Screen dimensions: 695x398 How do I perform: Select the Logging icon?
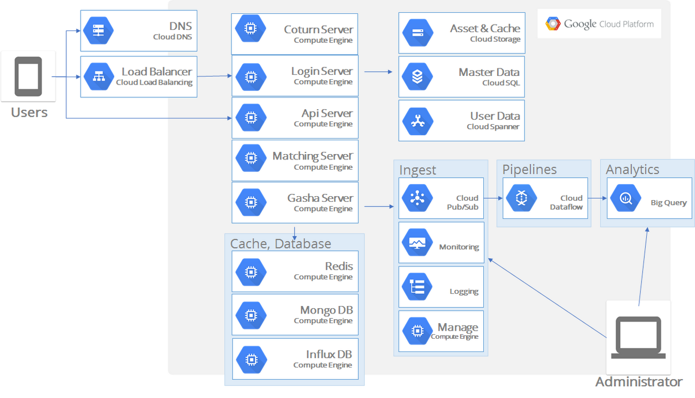[417, 286]
